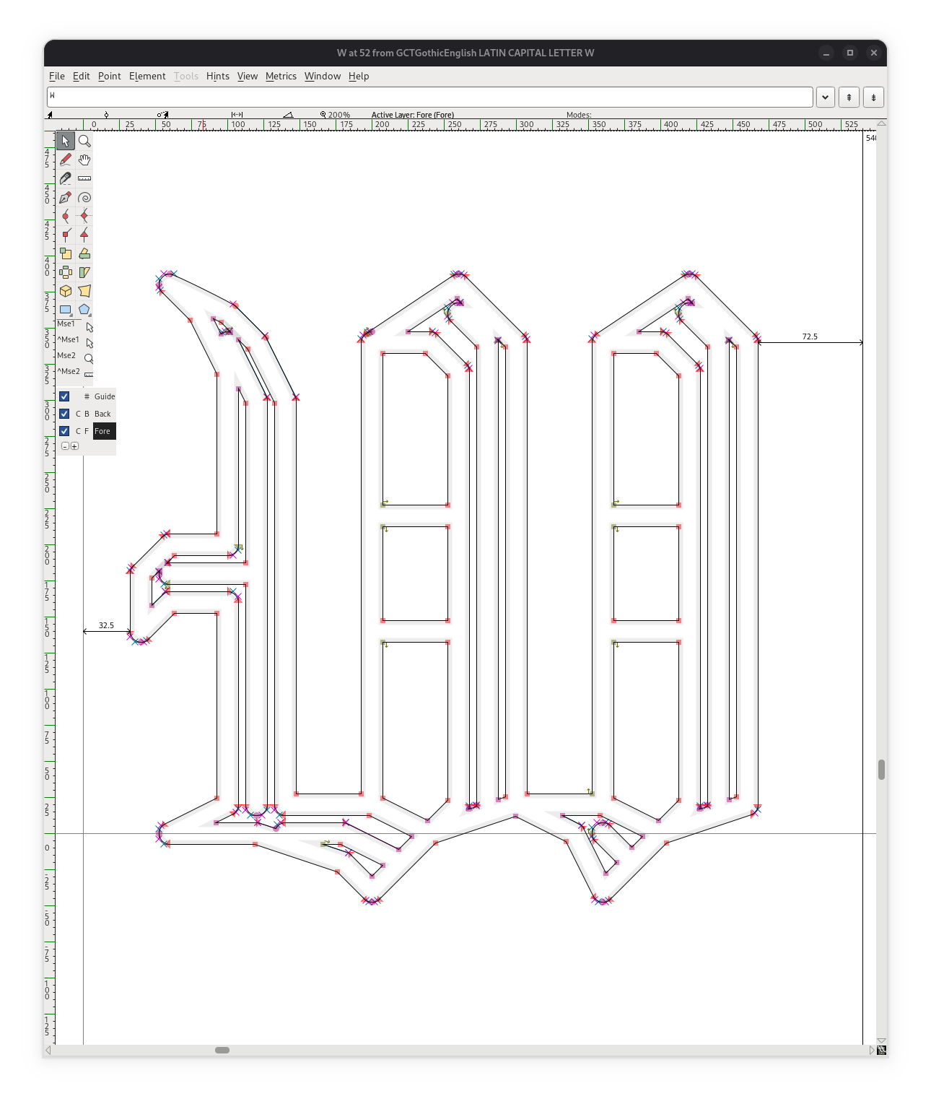Toggle visibility of the Back layer
Image resolution: width=931 pixels, height=1104 pixels.
(64, 414)
